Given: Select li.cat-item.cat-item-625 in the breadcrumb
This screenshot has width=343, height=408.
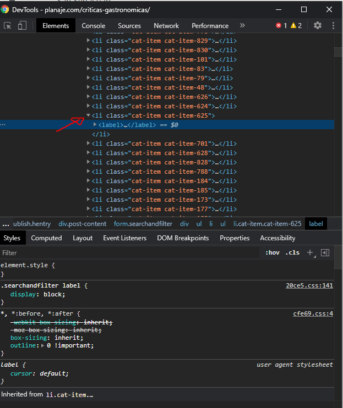Looking at the screenshot, I should (267, 224).
